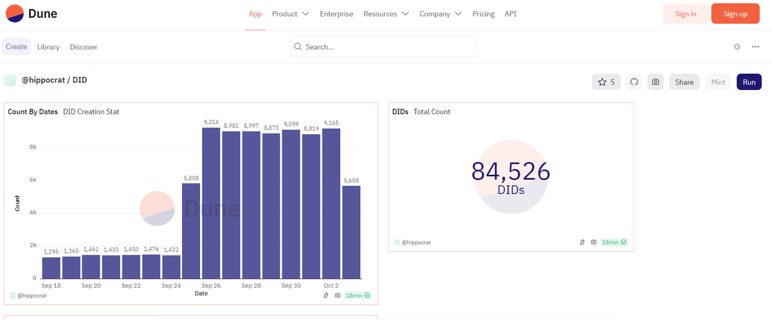
Task: Click the hippocrat avatar beside the dashboard title
Action: coord(10,80)
